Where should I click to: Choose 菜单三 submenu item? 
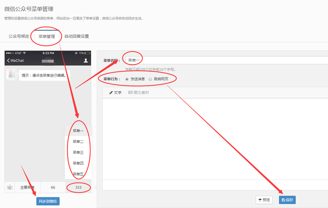[78, 153]
